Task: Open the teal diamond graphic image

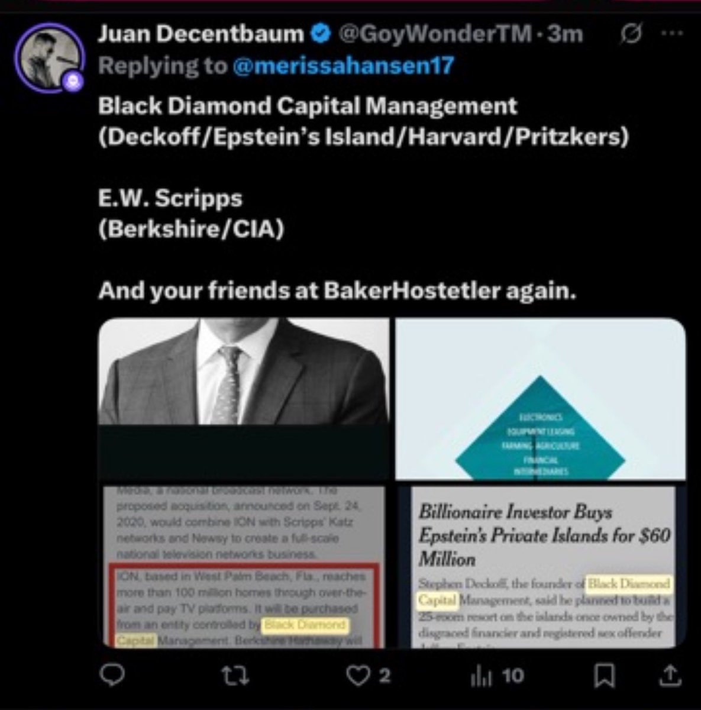Action: coord(541,399)
